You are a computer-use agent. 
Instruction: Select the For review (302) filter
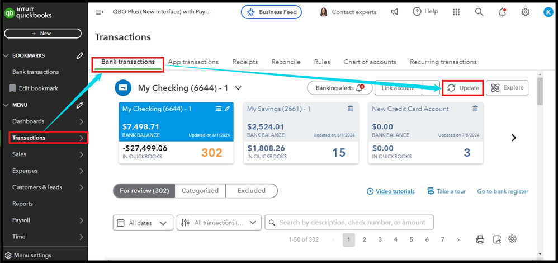click(x=144, y=191)
